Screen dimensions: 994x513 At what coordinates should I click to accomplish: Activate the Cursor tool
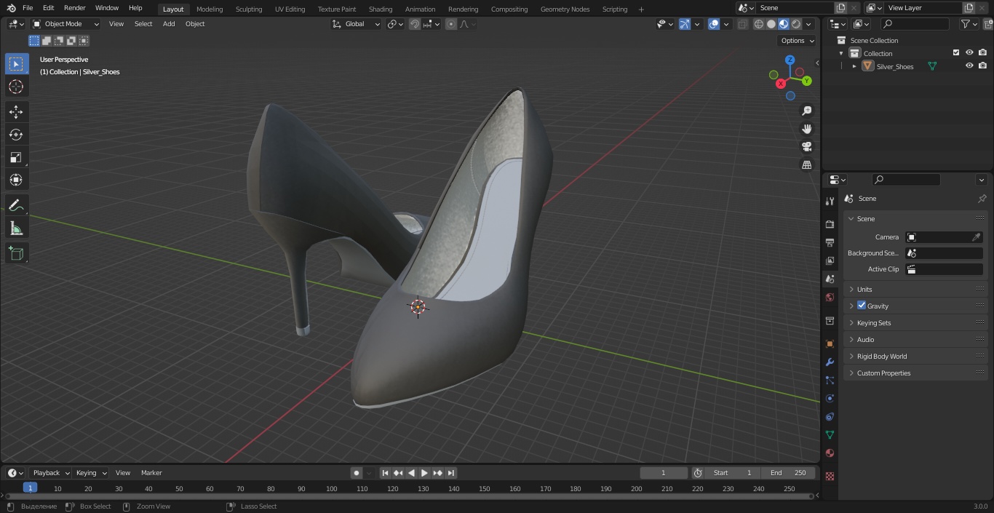tap(17, 87)
